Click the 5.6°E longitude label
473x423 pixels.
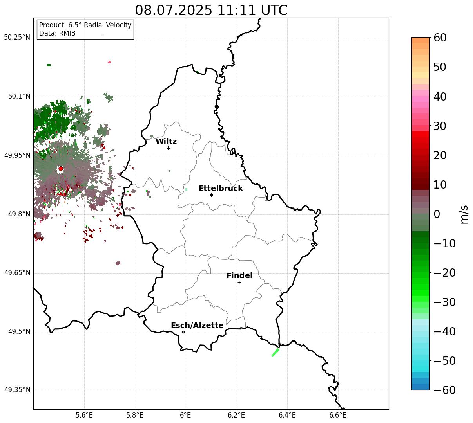[84, 415]
